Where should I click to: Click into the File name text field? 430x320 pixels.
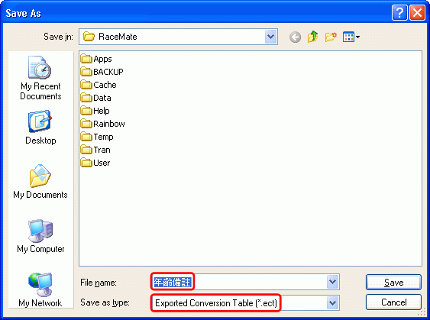pyautogui.click(x=238, y=282)
